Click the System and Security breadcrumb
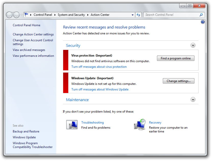Image resolution: width=212 pixels, height=161 pixels. coord(71,15)
